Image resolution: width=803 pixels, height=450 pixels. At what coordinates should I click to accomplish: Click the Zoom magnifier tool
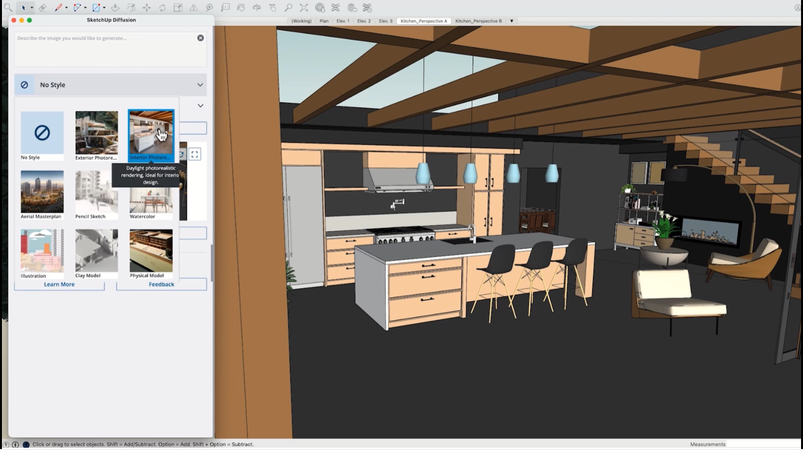(x=288, y=8)
